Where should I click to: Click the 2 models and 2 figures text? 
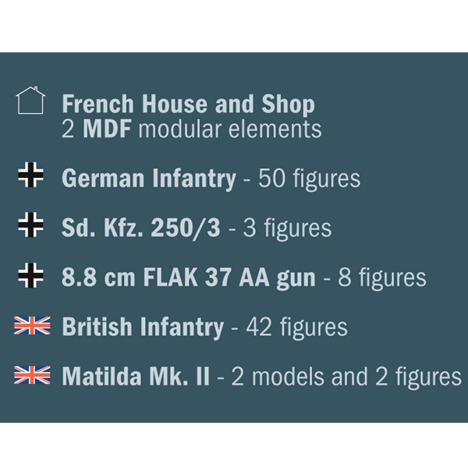click(x=346, y=378)
